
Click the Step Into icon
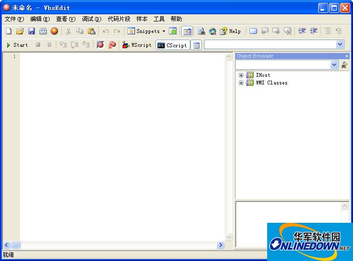[63, 45]
